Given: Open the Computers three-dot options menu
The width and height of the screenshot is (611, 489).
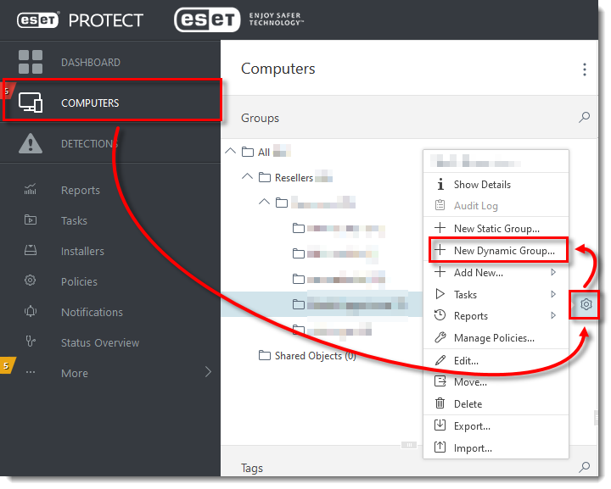Looking at the screenshot, I should click(x=585, y=69).
